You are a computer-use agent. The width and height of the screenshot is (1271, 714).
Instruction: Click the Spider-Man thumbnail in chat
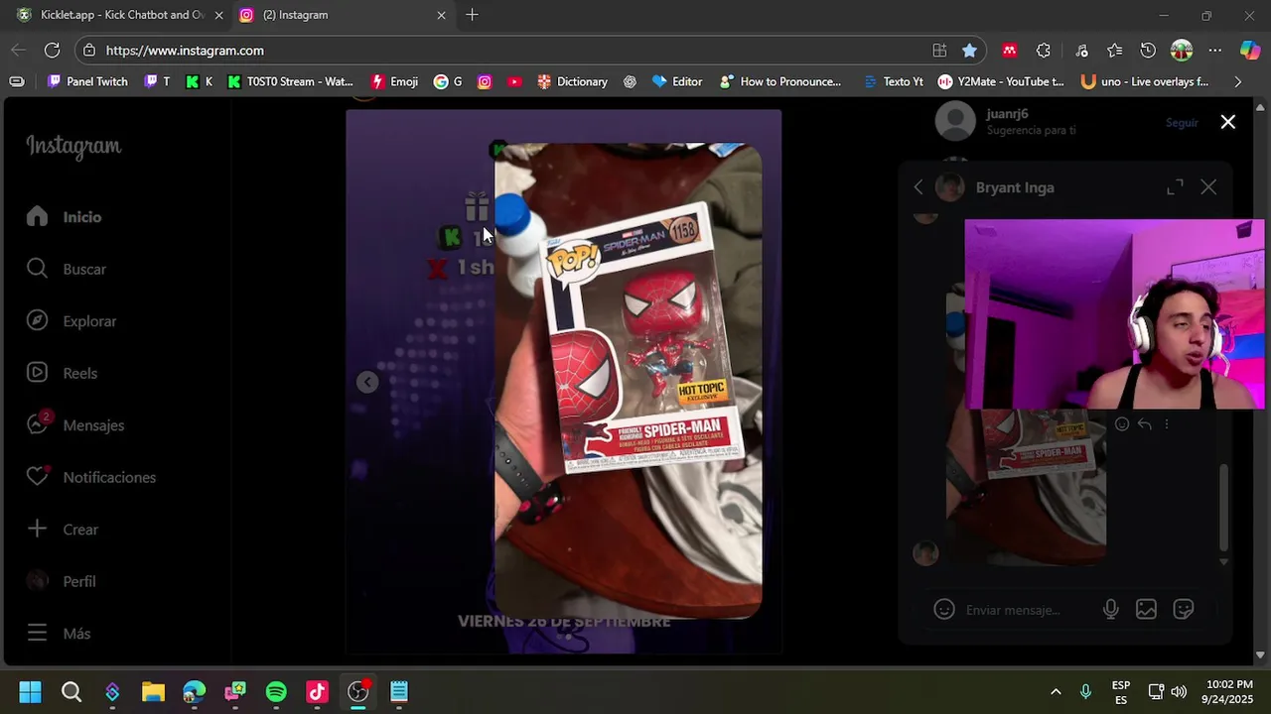1027,486
